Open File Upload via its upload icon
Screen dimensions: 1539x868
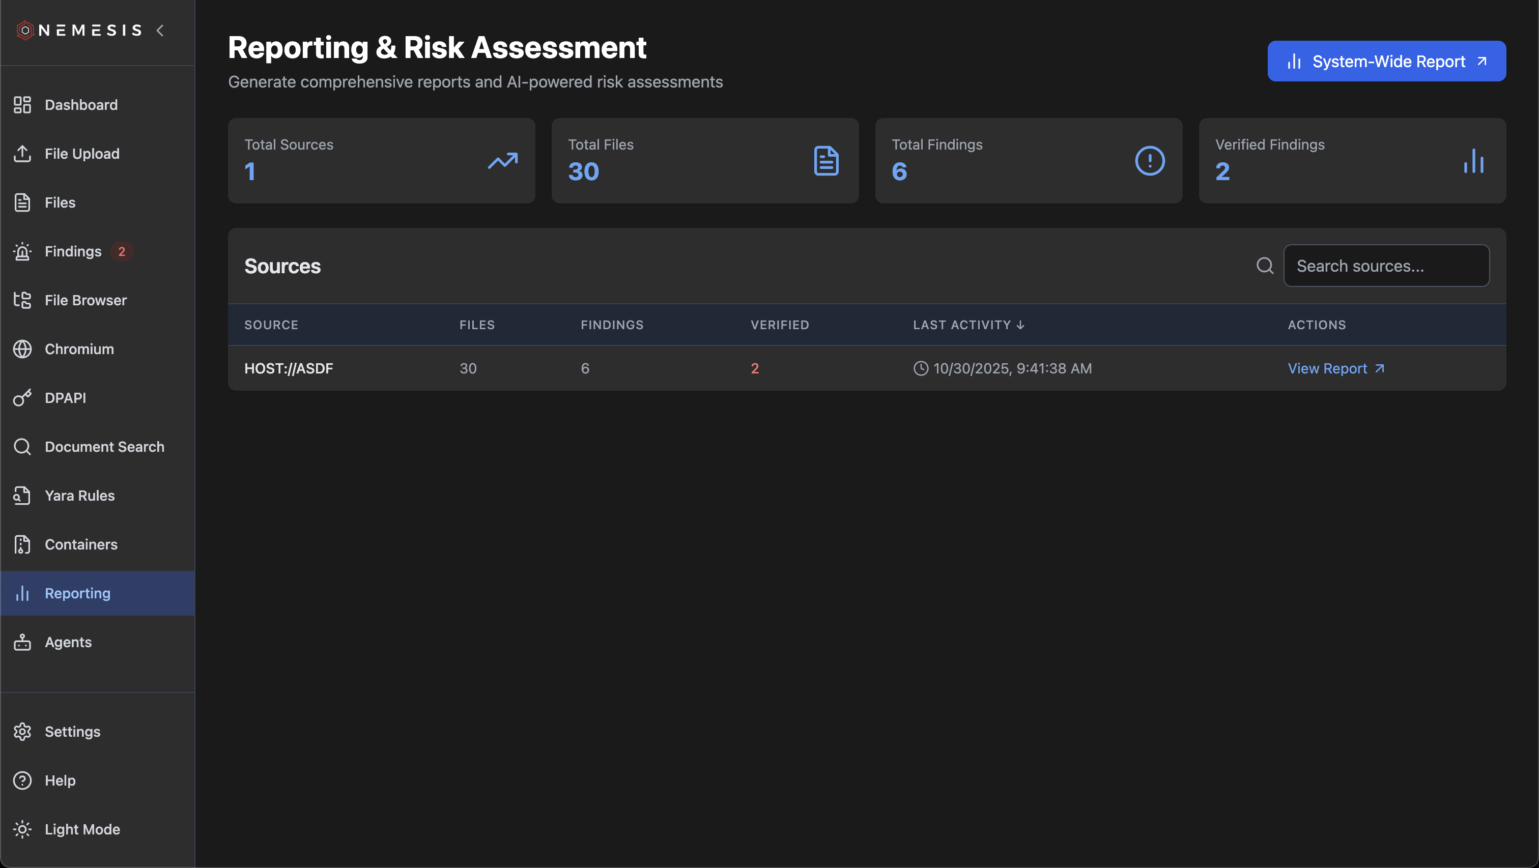[x=22, y=154]
